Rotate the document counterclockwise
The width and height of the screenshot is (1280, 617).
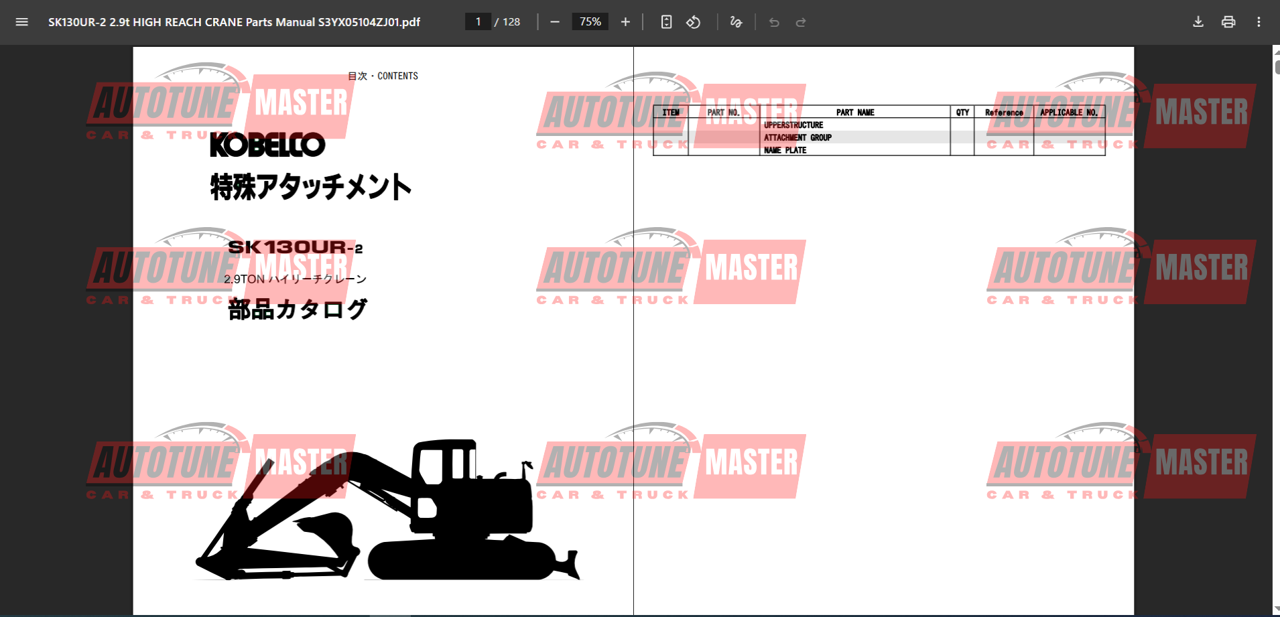[x=694, y=22]
